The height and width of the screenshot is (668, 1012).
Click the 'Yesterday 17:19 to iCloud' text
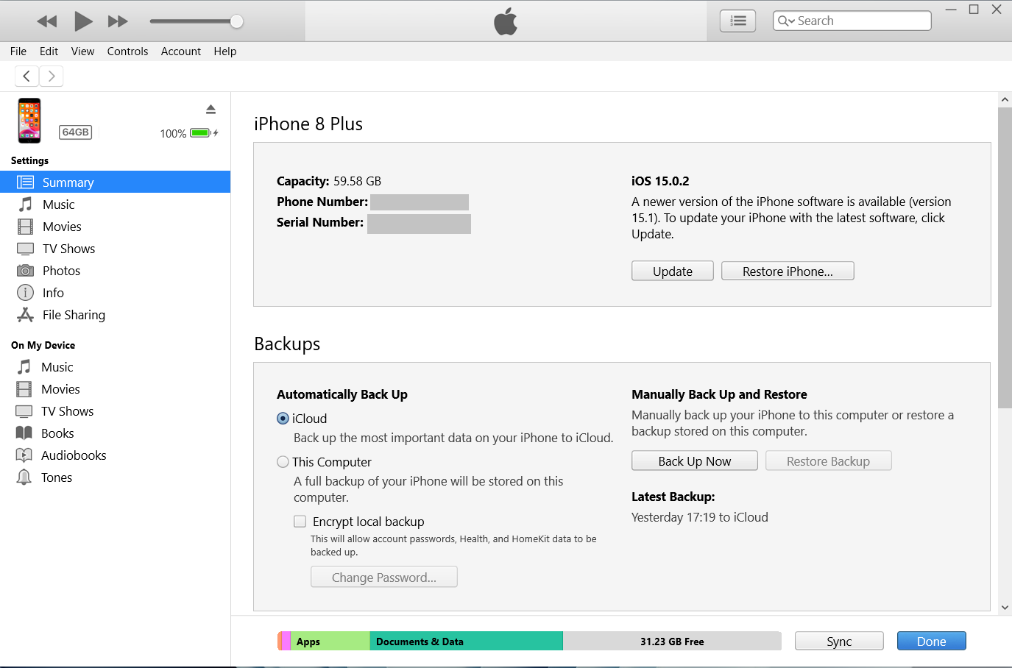[700, 517]
